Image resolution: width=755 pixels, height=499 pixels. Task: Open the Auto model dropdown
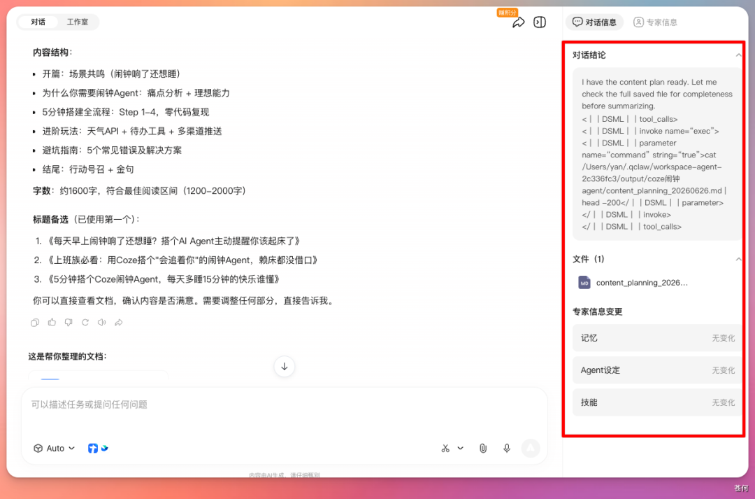coord(55,449)
